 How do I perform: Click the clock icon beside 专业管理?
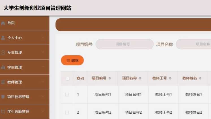point(3,52)
